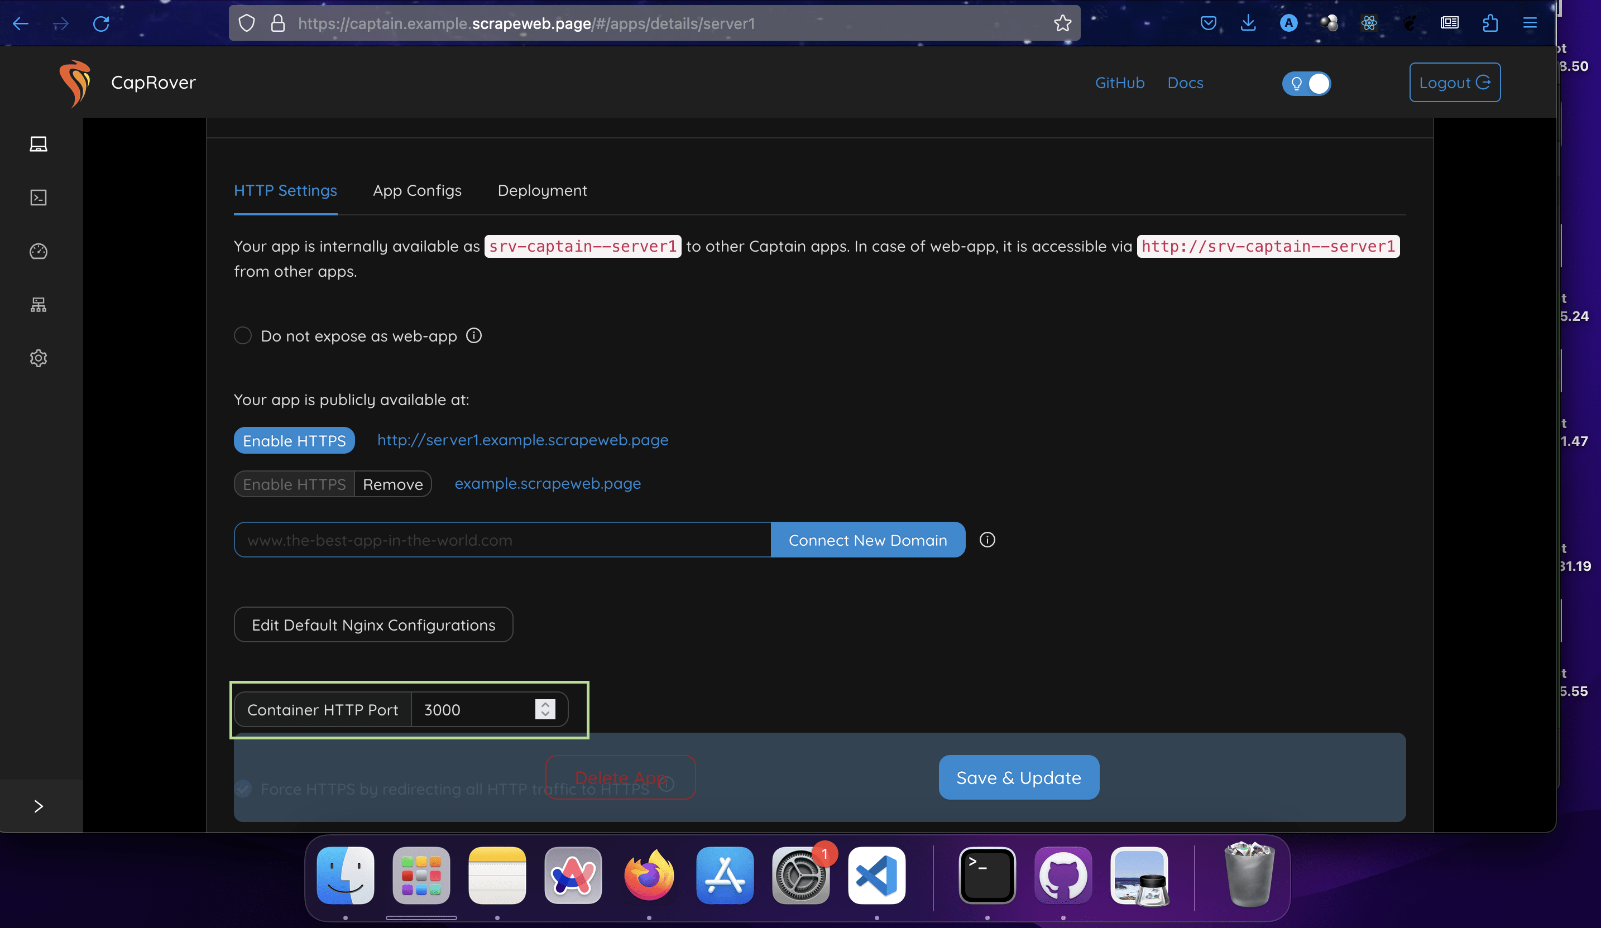This screenshot has width=1601, height=928.
Task: Toggle Force HTTPS redirect checkbox
Action: click(x=243, y=789)
